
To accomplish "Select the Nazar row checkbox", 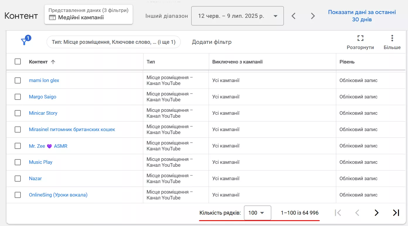I will click(18, 178).
